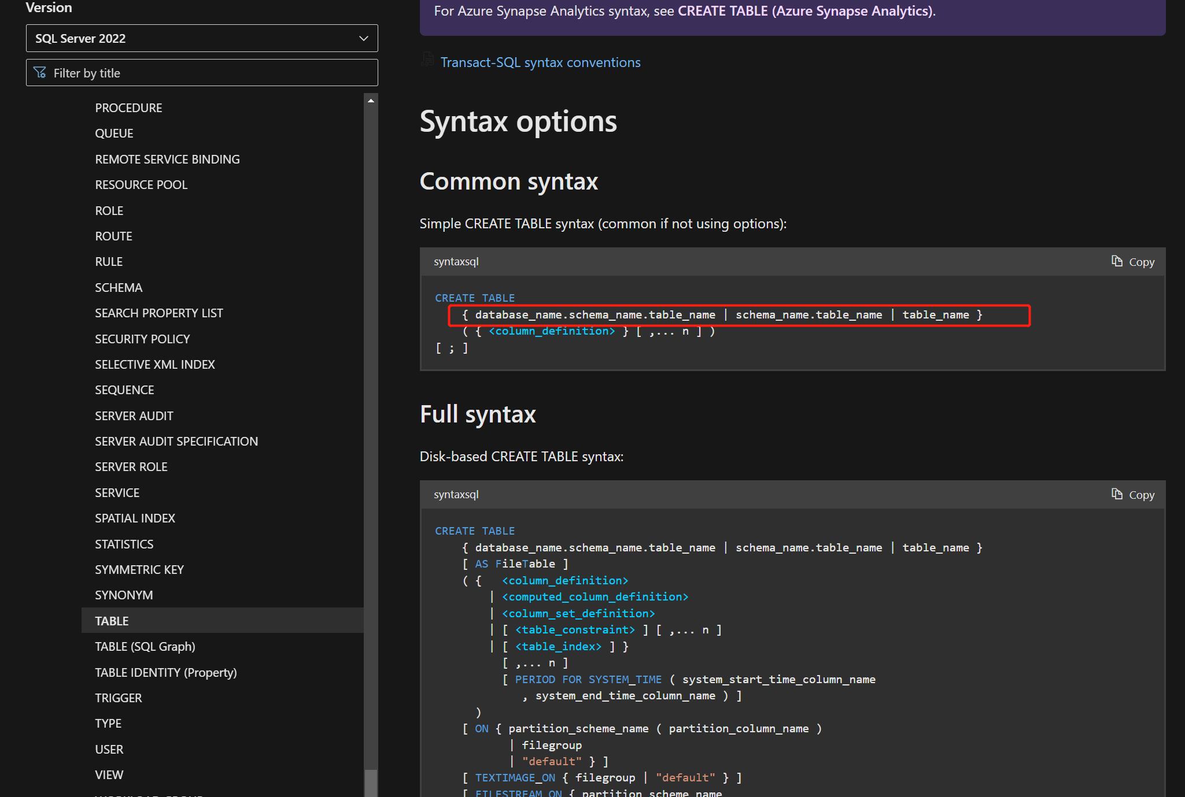Open the SECURITY POLICY sidebar item

coord(142,339)
